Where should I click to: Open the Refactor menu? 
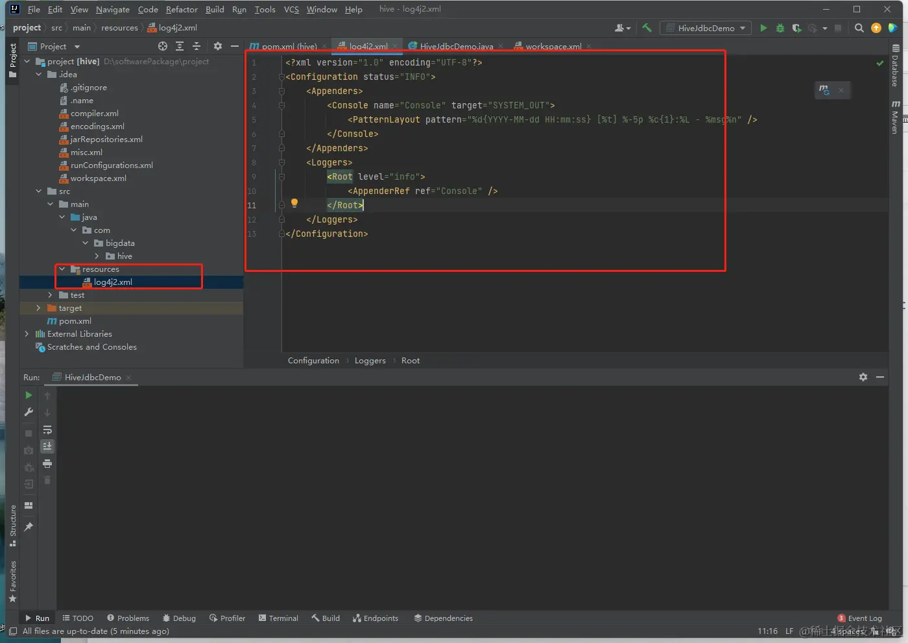point(182,10)
